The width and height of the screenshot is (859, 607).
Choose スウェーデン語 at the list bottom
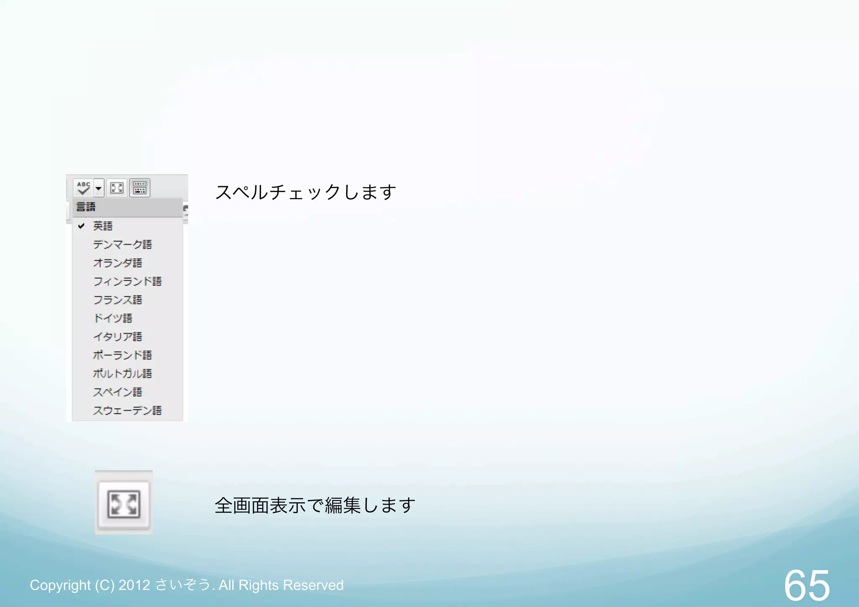point(128,411)
